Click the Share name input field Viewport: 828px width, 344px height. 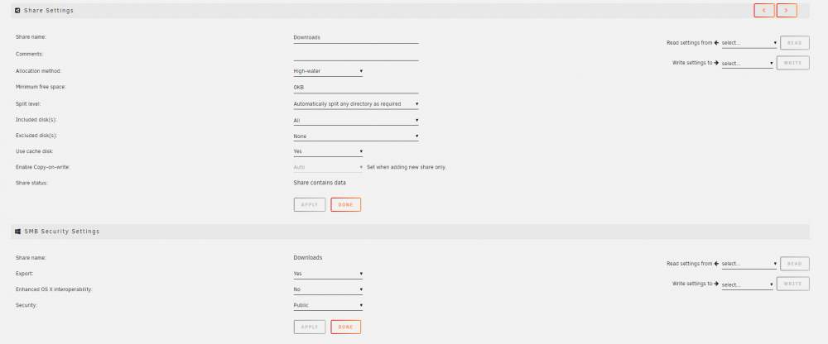tap(356, 38)
